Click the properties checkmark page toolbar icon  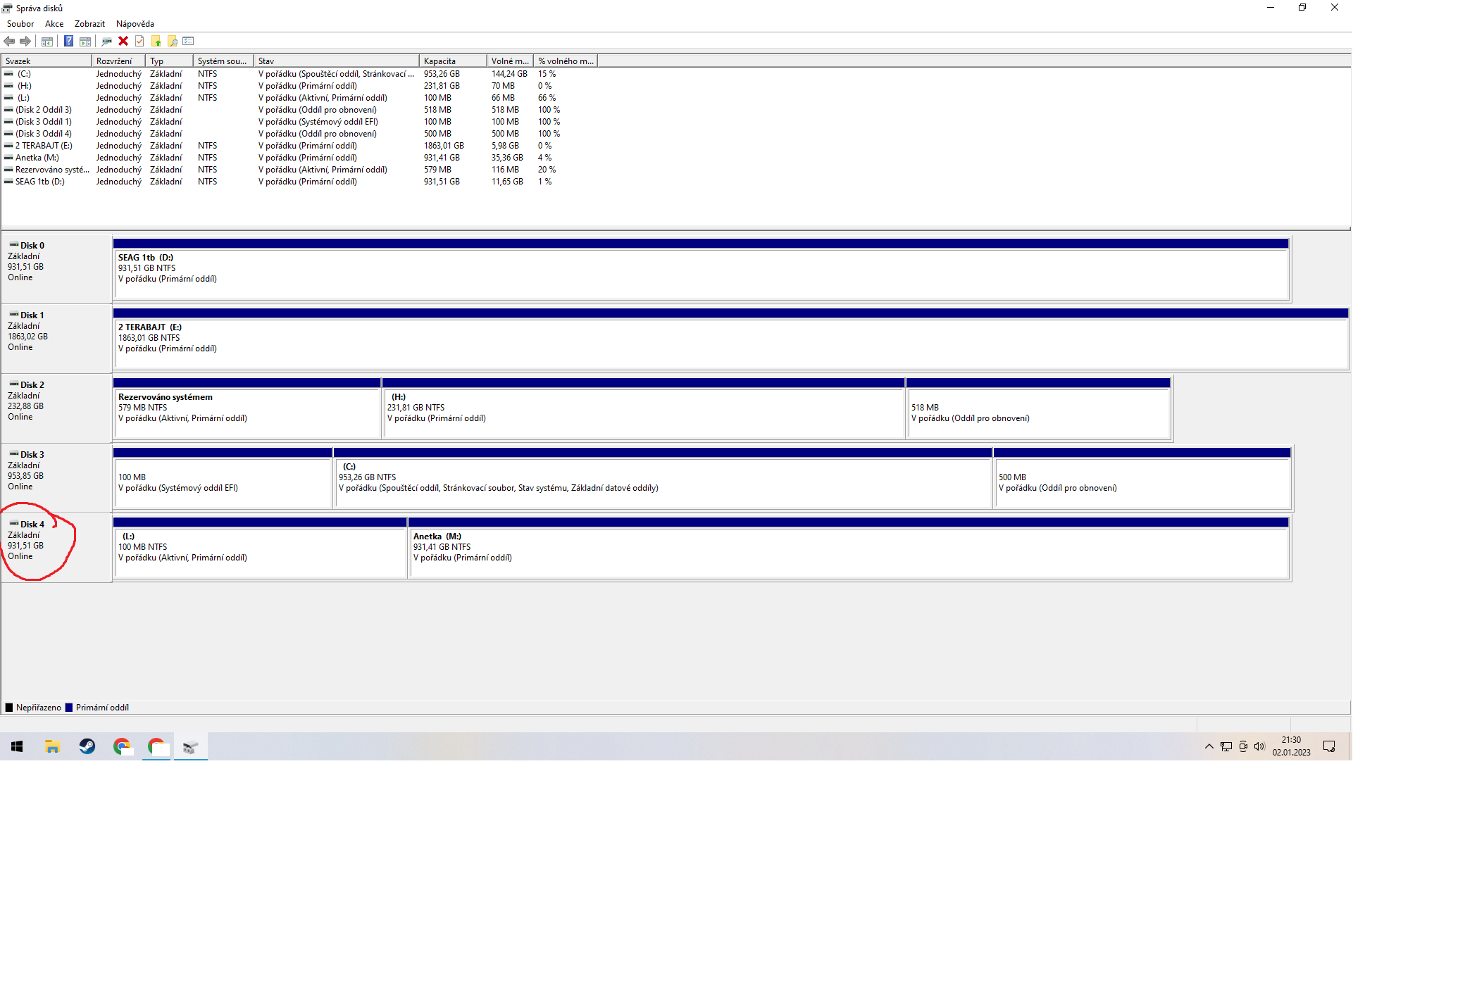(x=139, y=41)
